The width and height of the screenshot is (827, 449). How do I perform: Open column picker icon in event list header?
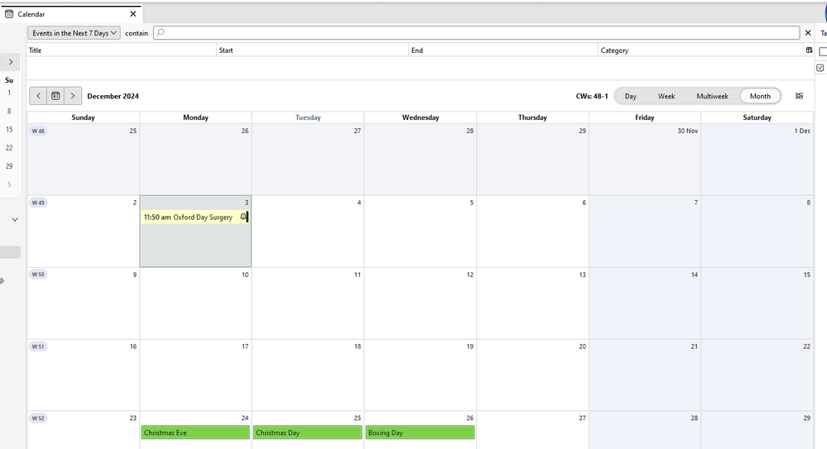[809, 50]
